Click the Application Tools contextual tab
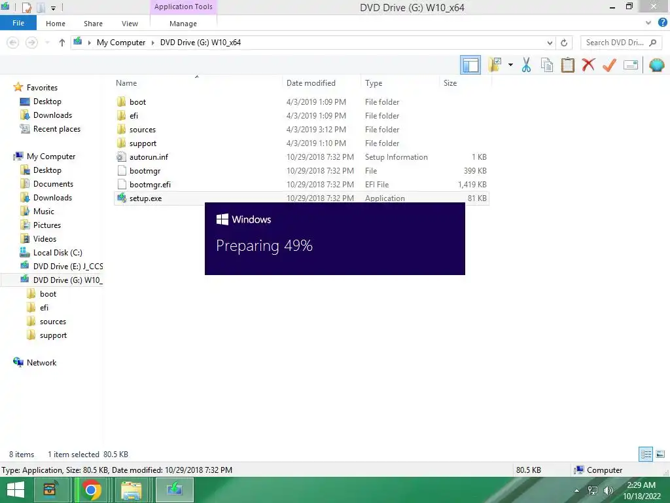Image resolution: width=670 pixels, height=503 pixels. click(x=183, y=7)
